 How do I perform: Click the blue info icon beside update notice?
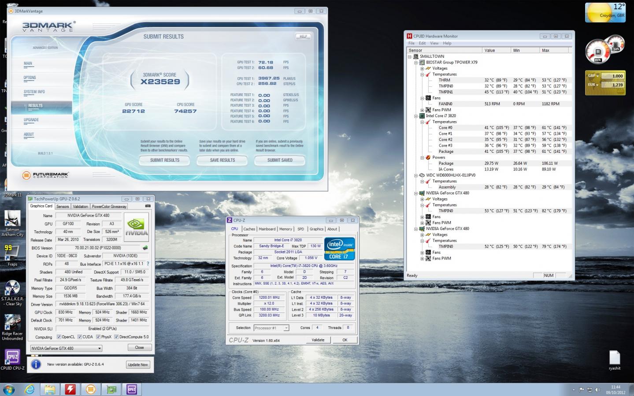36,364
